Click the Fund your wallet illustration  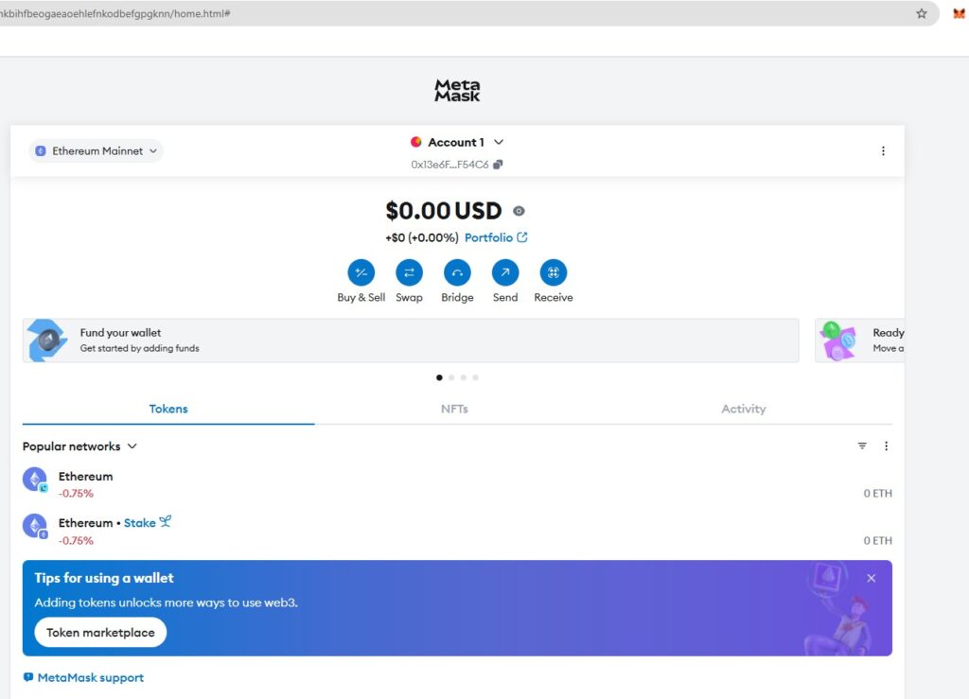pyautogui.click(x=47, y=341)
